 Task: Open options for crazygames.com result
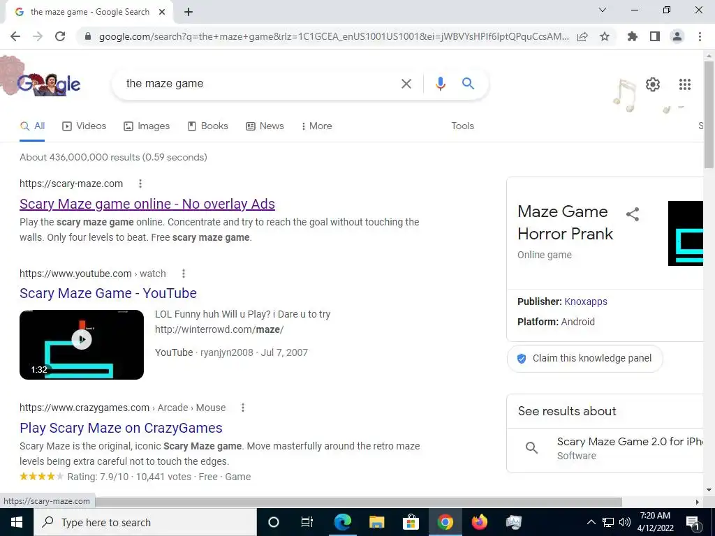coord(243,408)
